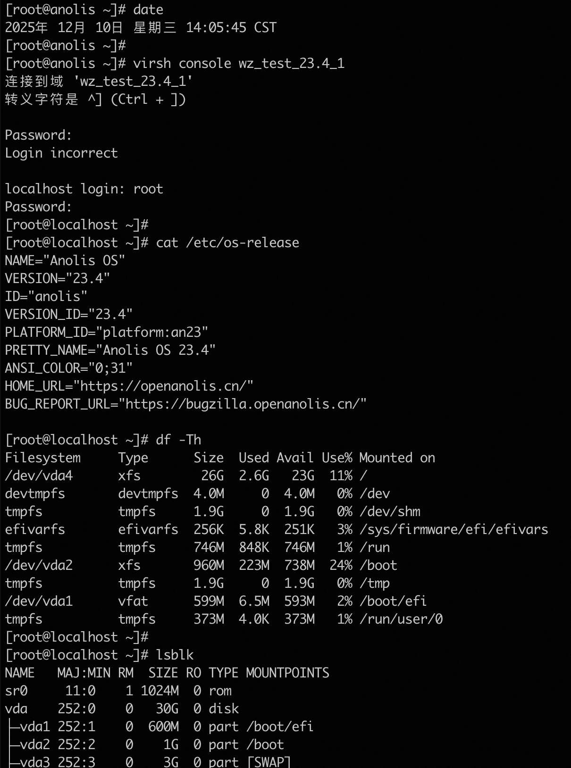The height and width of the screenshot is (768, 571).
Task: Click the vda disk row in lsblk output
Action: pos(122,709)
